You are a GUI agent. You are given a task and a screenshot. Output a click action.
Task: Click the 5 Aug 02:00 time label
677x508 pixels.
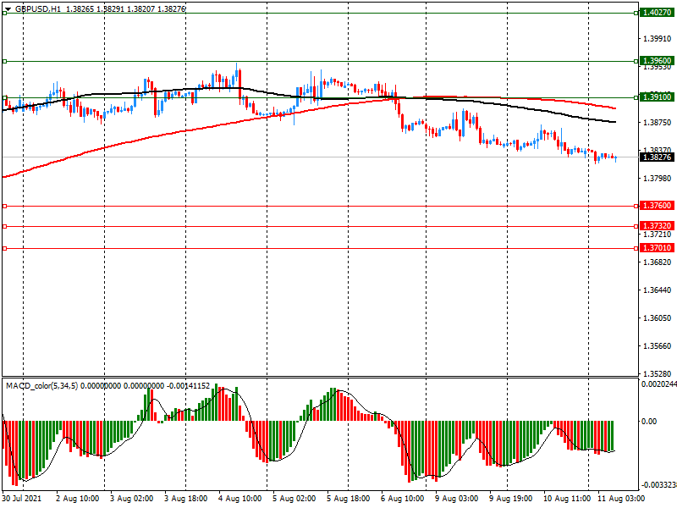click(x=294, y=498)
